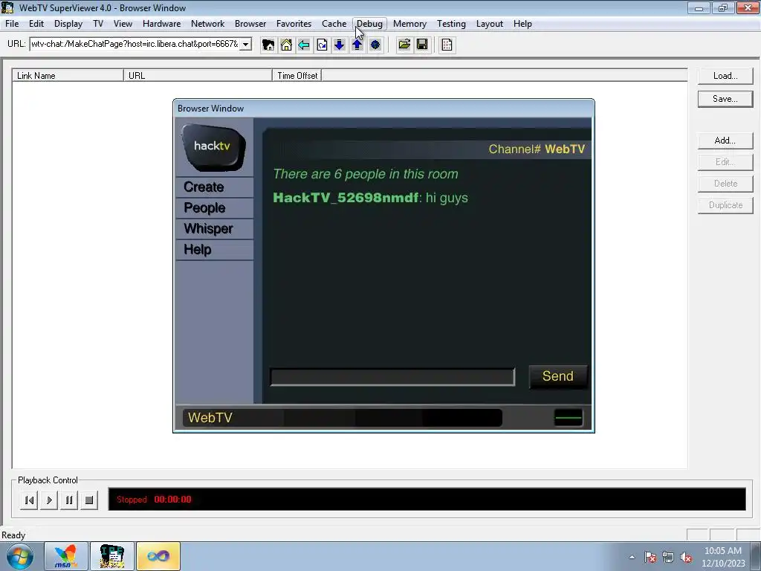The height and width of the screenshot is (571, 761).
Task: Open the Debug menu
Action: [x=370, y=24]
